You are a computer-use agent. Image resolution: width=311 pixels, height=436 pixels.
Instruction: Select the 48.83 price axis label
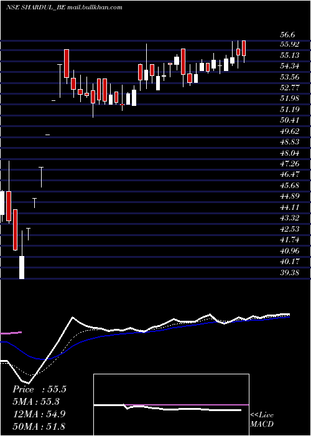[x=290, y=142]
